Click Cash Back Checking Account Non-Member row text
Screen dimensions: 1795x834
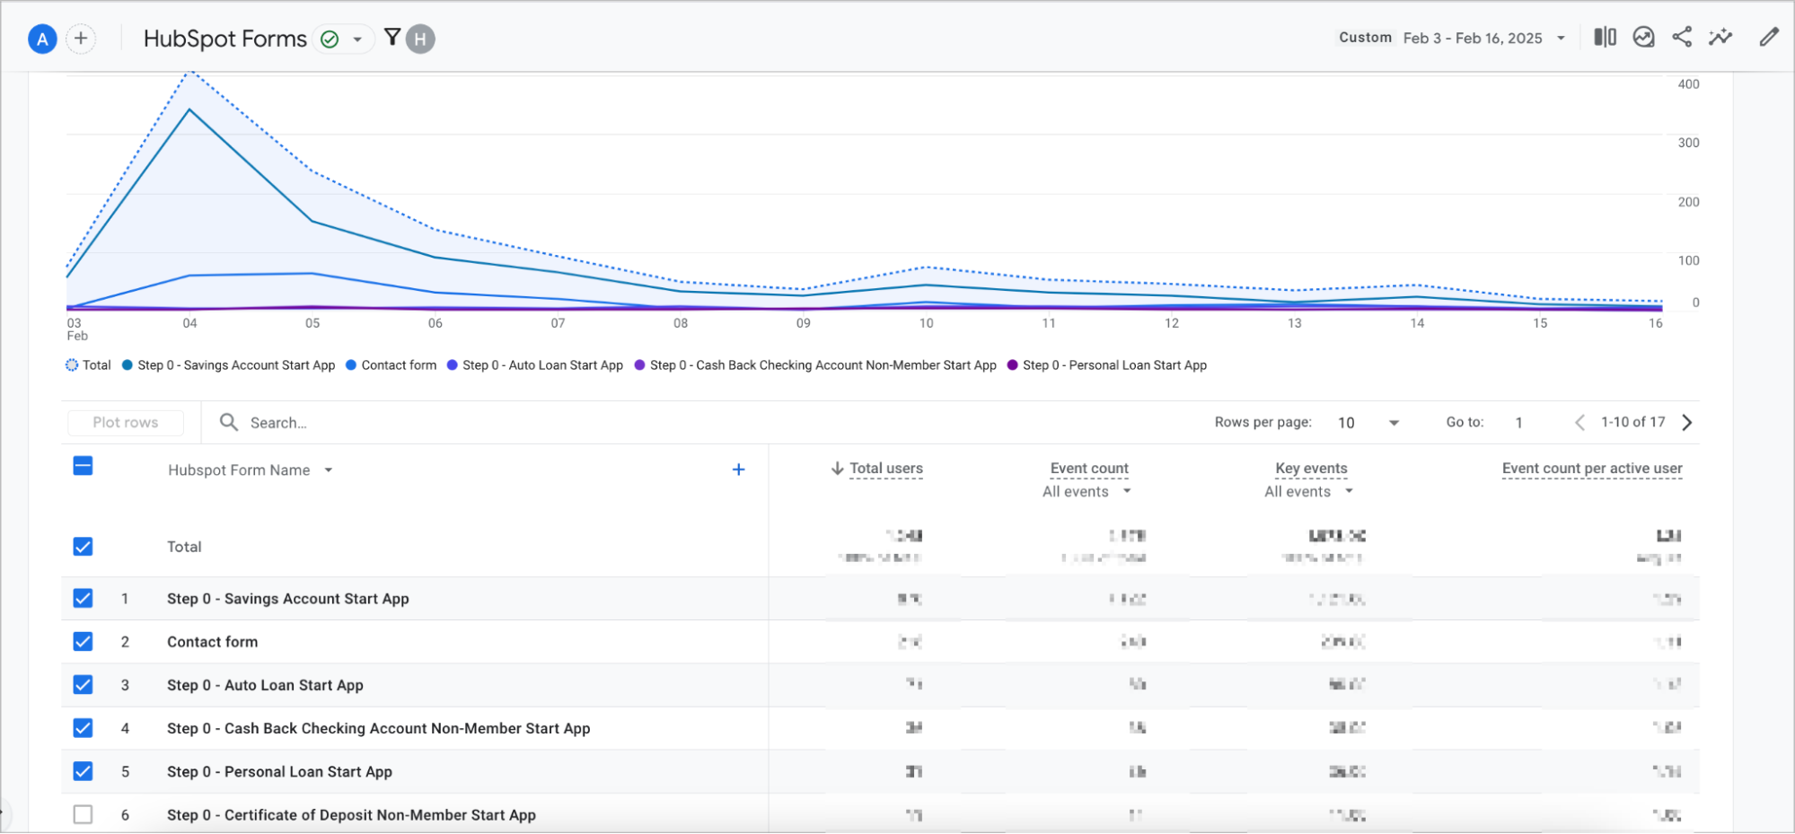click(x=378, y=728)
